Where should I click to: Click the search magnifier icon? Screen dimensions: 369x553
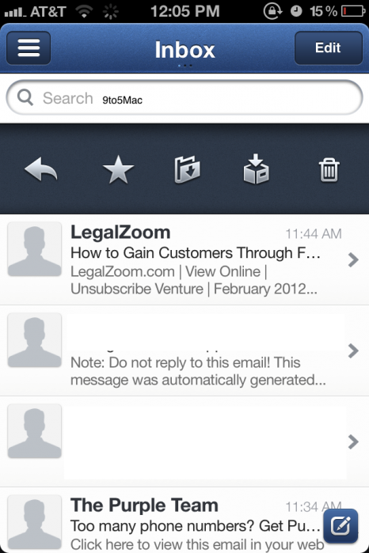pyautogui.click(x=25, y=97)
